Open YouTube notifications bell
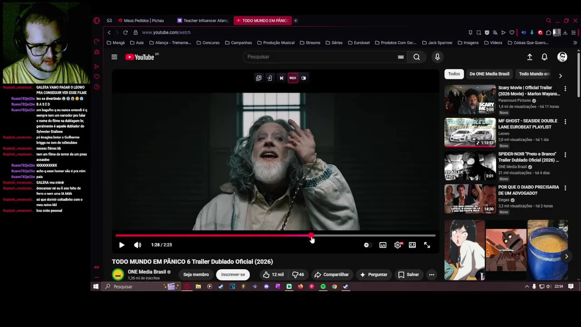The height and width of the screenshot is (327, 581). [544, 57]
